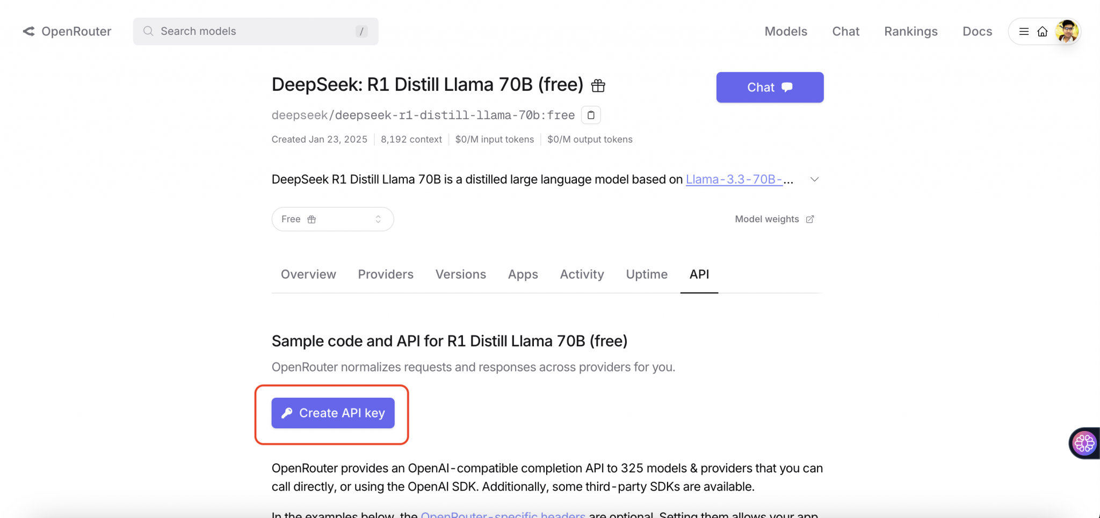1100x518 pixels.
Task: Copy the model ID with the clipboard icon
Action: tap(590, 115)
